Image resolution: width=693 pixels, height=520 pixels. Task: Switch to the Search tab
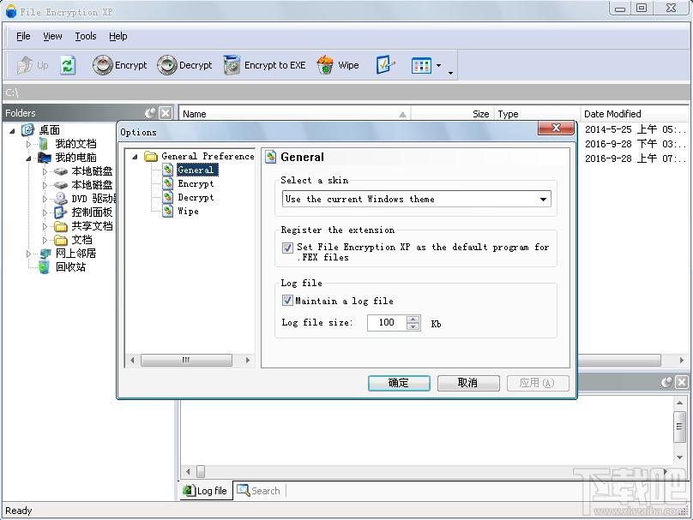coord(259,490)
